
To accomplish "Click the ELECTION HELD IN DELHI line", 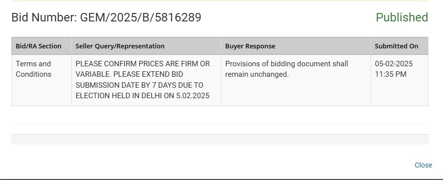I will click(x=142, y=96).
